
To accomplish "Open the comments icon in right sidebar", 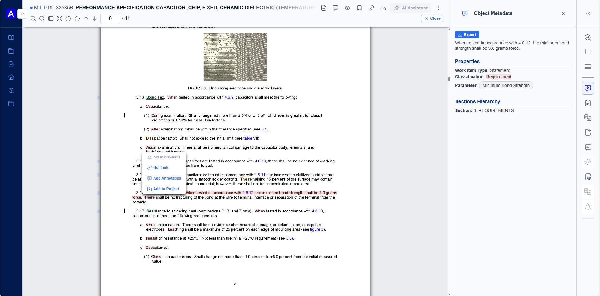I will click(x=588, y=147).
